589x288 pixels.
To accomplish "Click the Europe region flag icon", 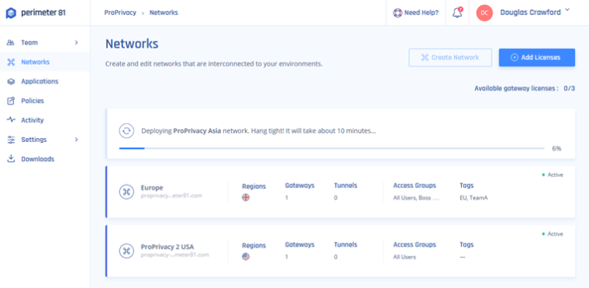I will (x=246, y=197).
